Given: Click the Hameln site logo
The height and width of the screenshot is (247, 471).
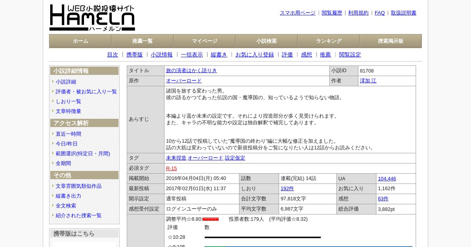Looking at the screenshot, I should [92, 18].
